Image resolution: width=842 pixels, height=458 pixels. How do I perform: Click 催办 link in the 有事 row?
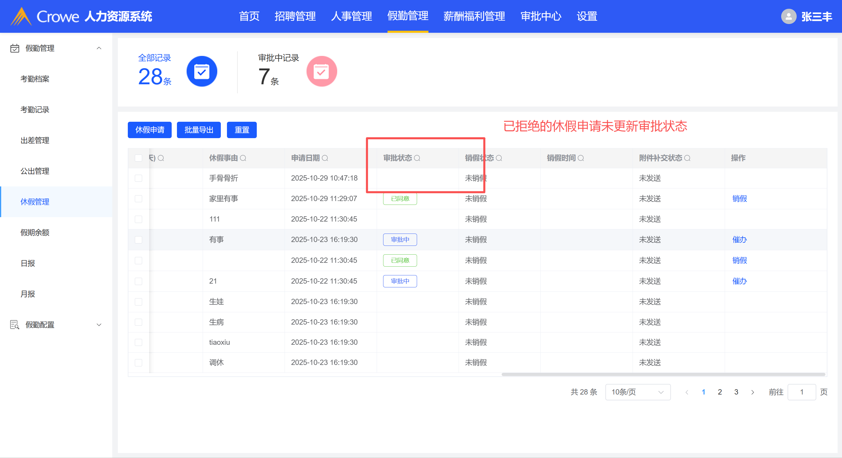click(739, 239)
